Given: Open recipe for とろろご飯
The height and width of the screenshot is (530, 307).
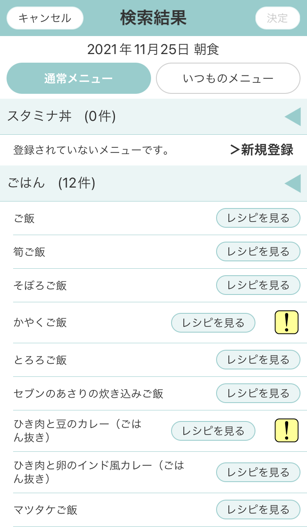Looking at the screenshot, I should coord(258,360).
